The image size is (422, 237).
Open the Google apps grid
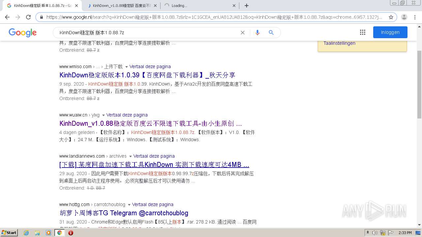[363, 32]
